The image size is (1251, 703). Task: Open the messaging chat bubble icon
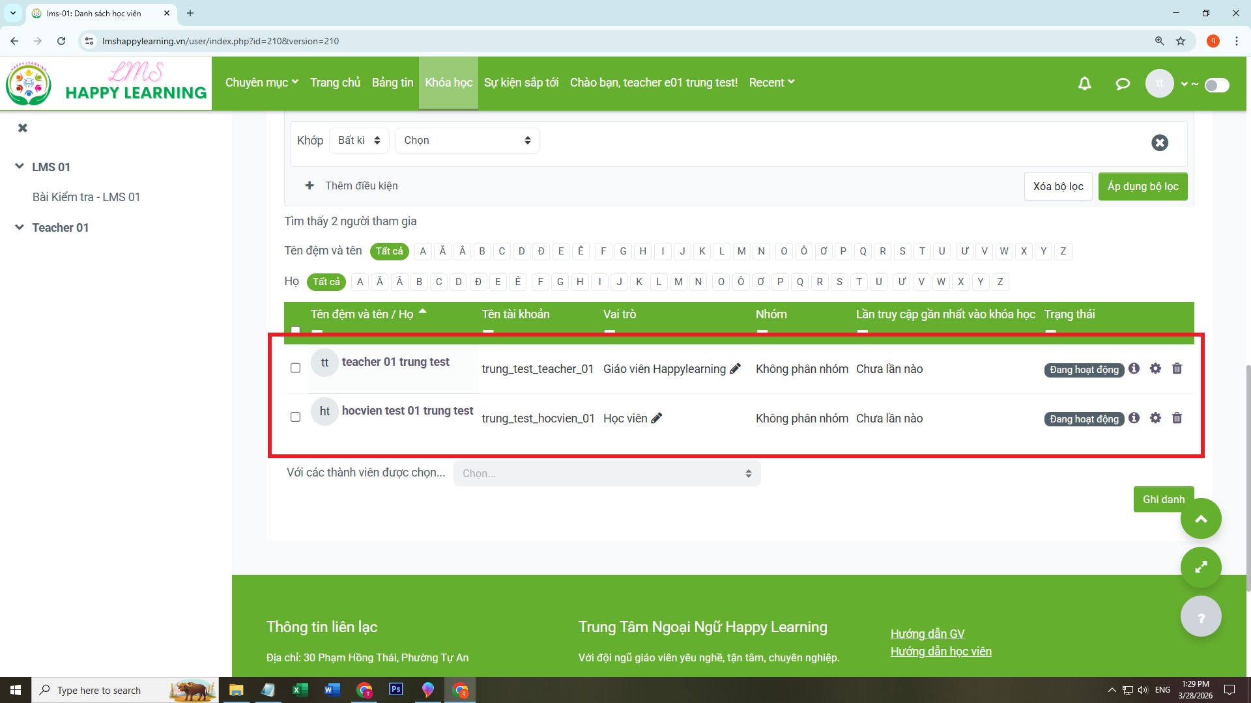pyautogui.click(x=1122, y=83)
